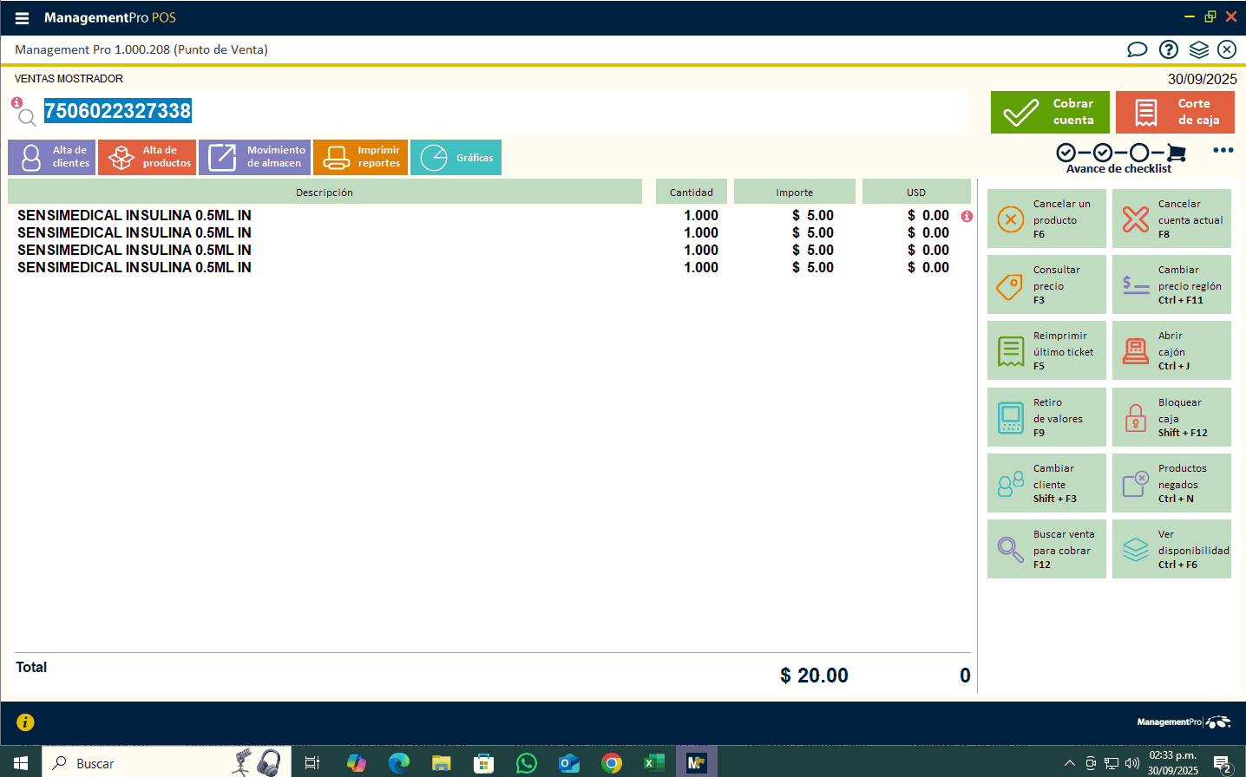This screenshot has width=1246, height=777.
Task: Open Alta de productos
Action: (147, 157)
